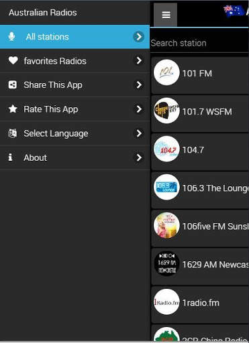Open the About menu entry
Viewport: 249px width, 343px height.
click(x=74, y=157)
